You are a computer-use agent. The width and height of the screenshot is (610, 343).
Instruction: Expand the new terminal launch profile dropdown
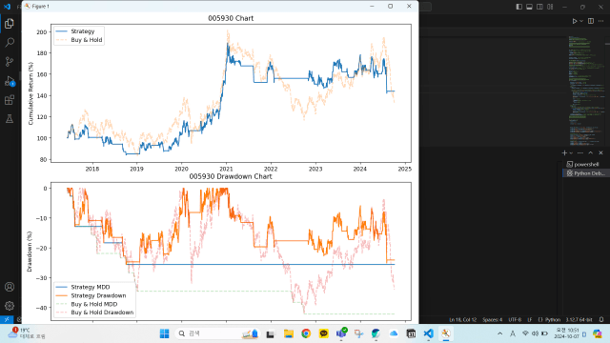click(x=571, y=152)
